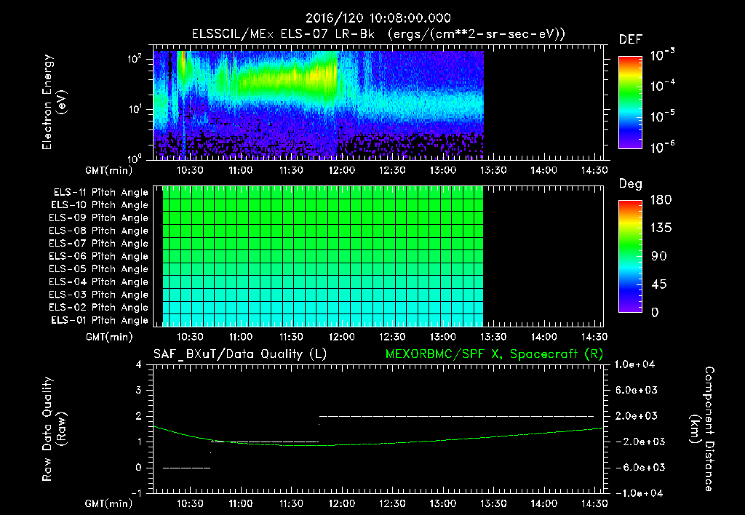Click the 3 tick on data quality axis
Screen dimensions: 745x515
coord(139,391)
